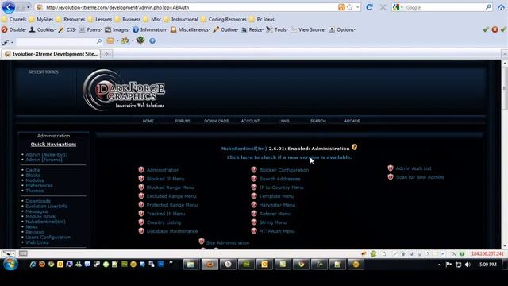Click the volume speaker tray icon
This screenshot has height=286, width=508.
[x=468, y=265]
